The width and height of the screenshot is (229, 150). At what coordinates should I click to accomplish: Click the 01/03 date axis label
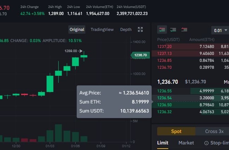(x=50, y=146)
